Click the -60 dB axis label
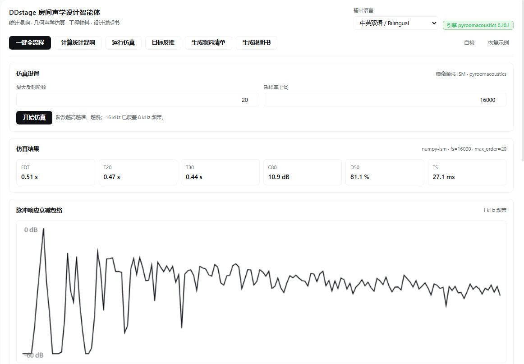 (34, 355)
